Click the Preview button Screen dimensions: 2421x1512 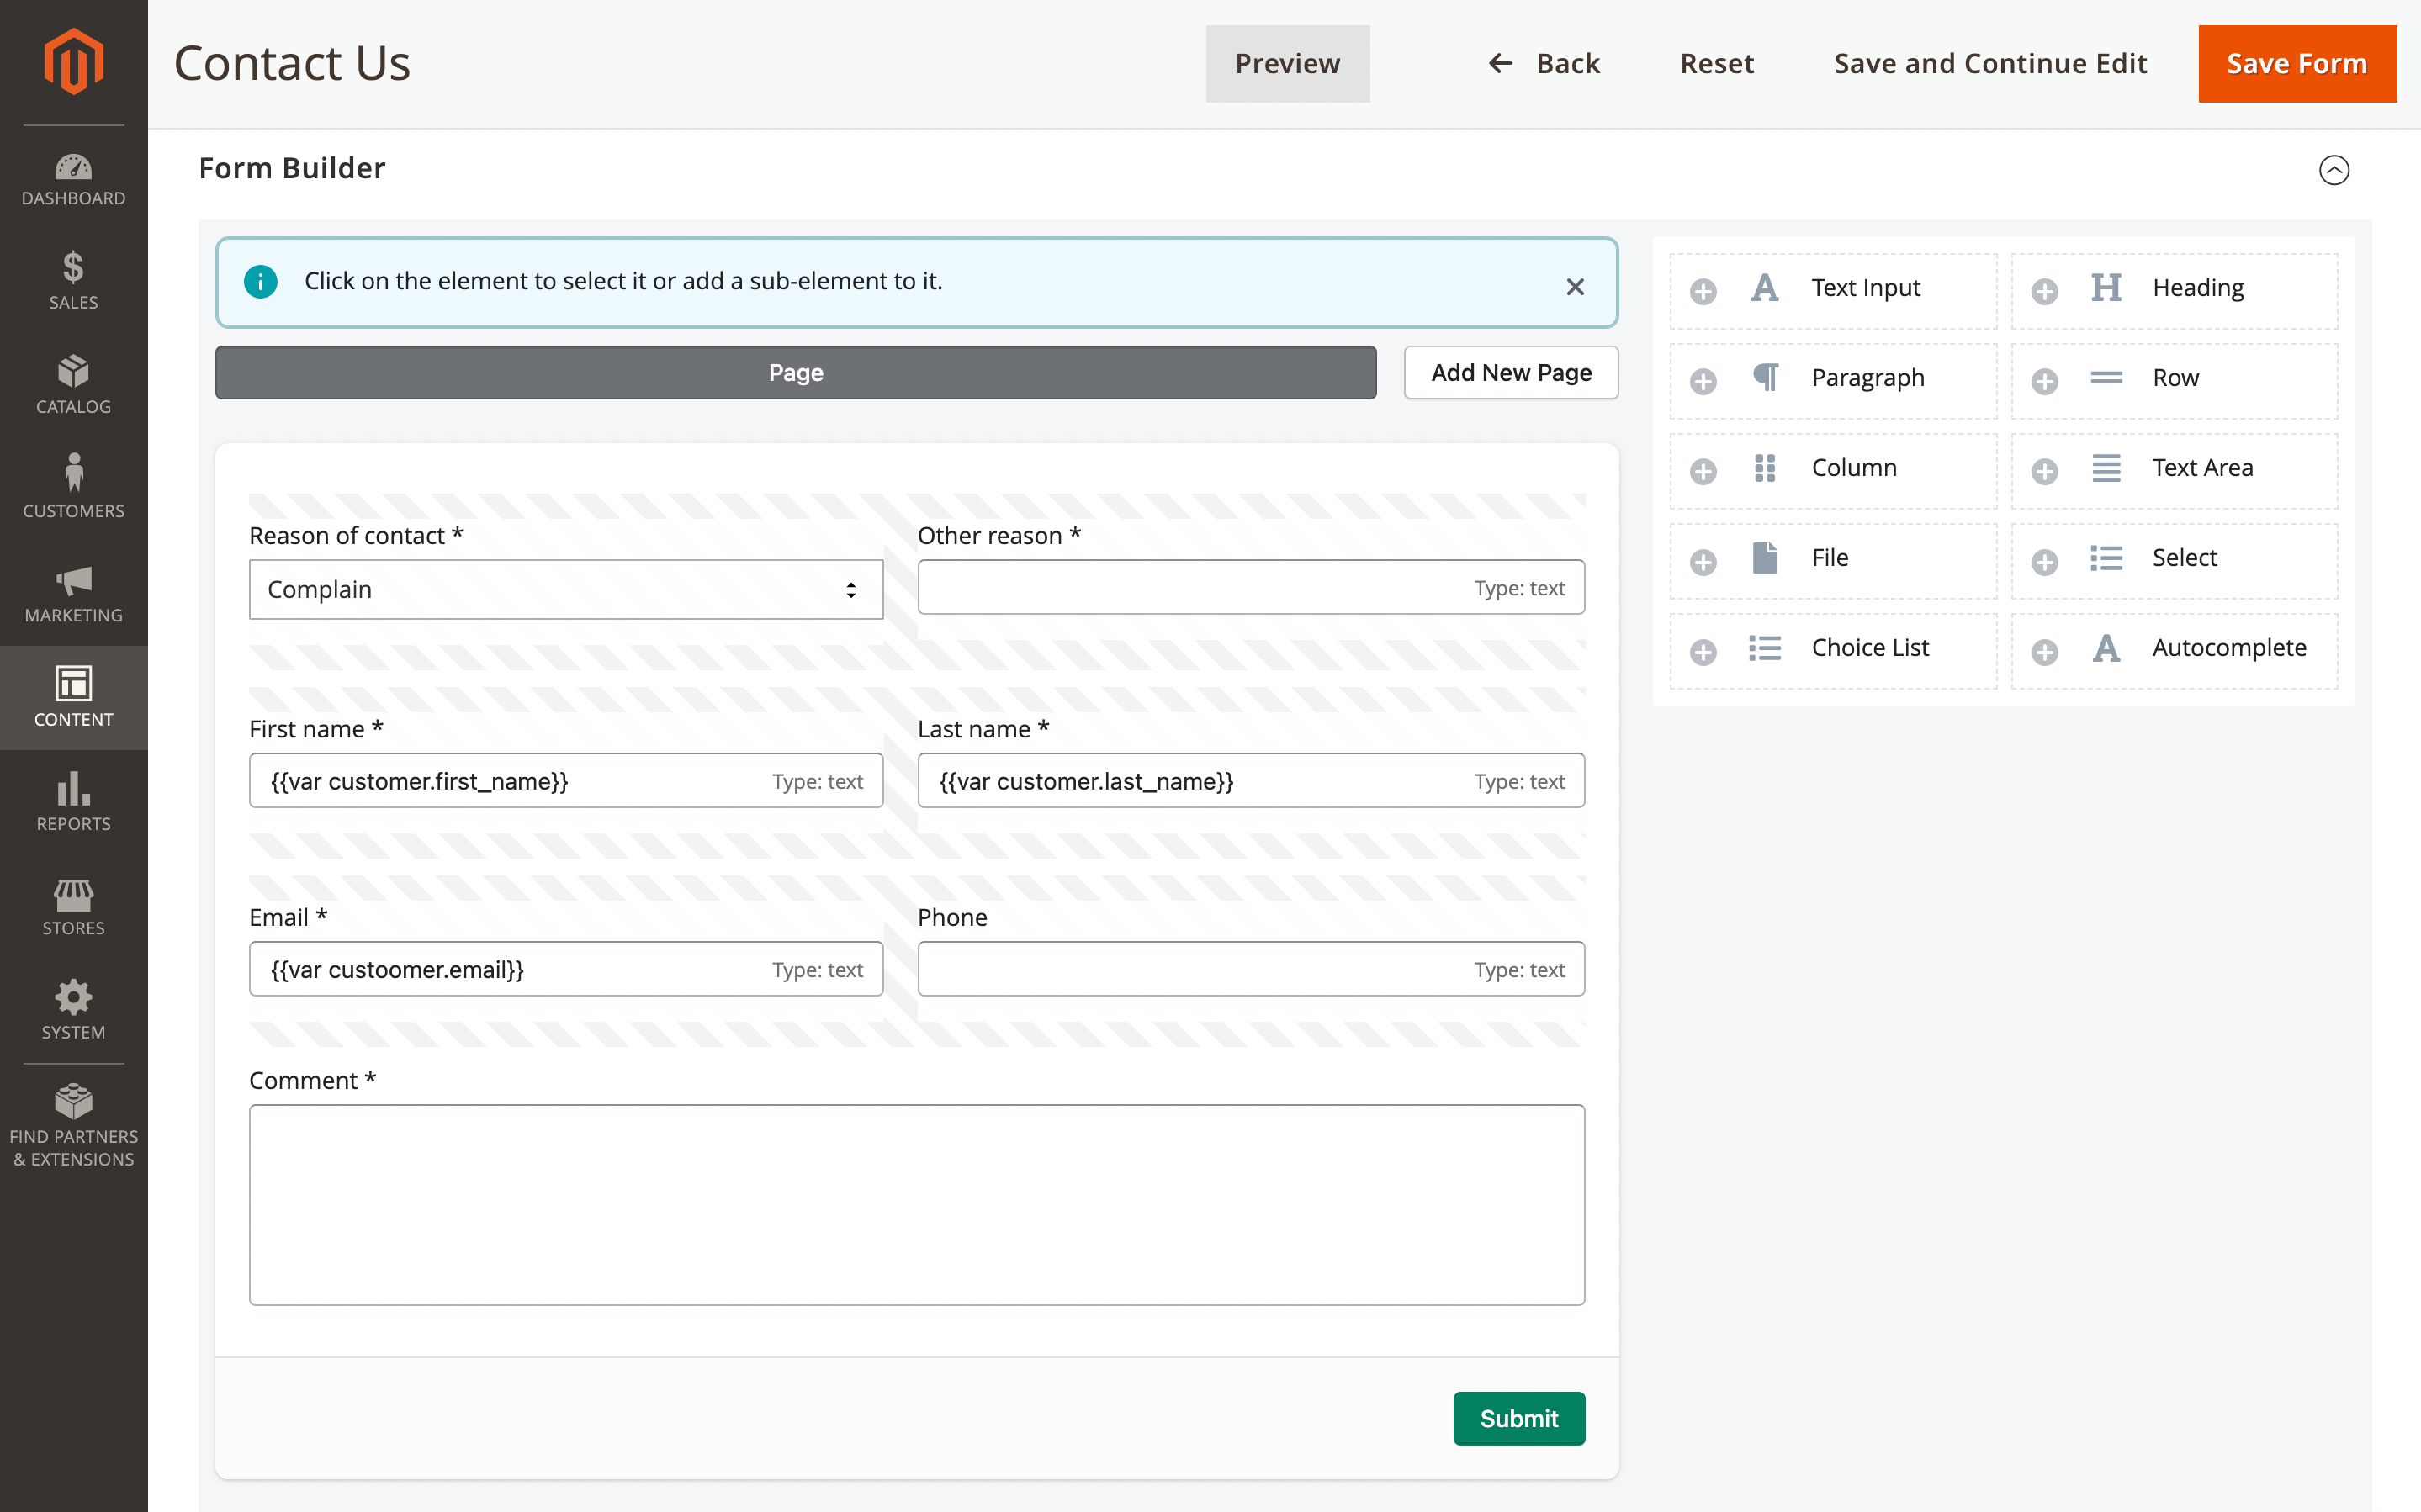point(1287,64)
